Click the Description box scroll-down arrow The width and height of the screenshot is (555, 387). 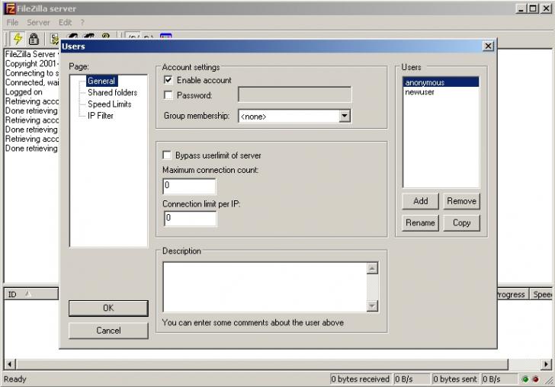[x=373, y=305]
